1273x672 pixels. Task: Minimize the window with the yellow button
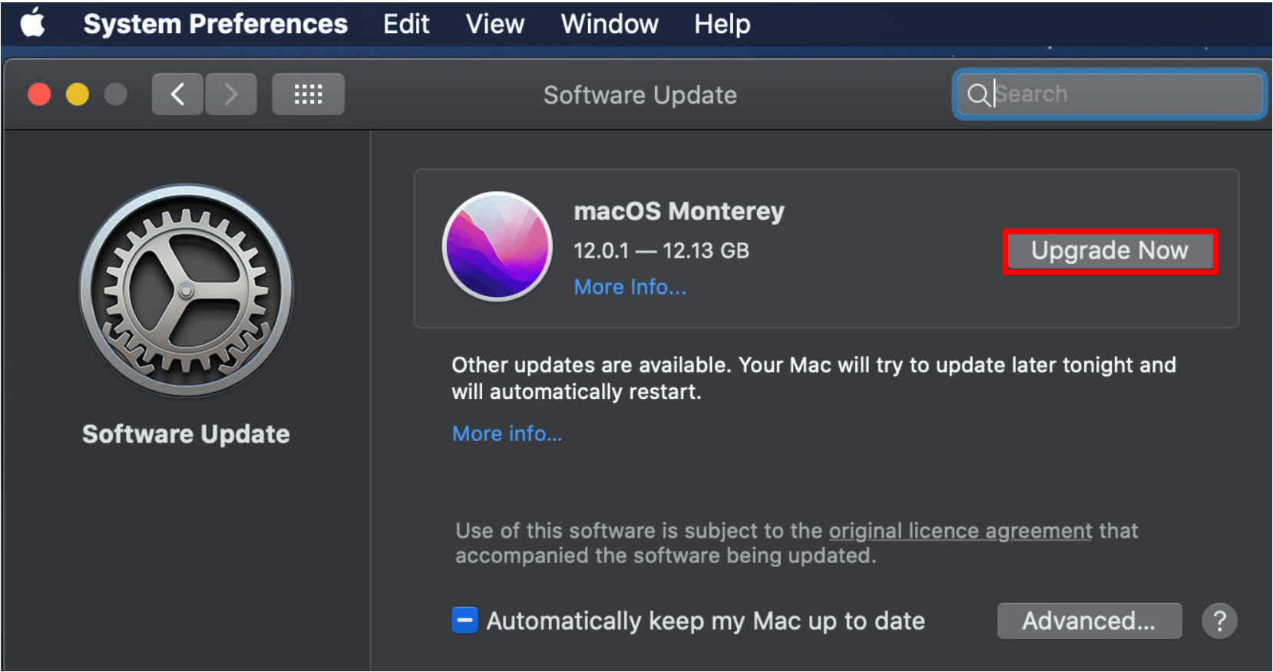click(x=78, y=94)
